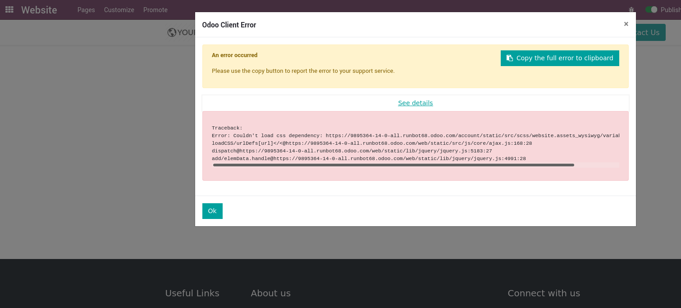The width and height of the screenshot is (681, 308).
Task: Click the globe logo next to the site name
Action: [x=172, y=32]
